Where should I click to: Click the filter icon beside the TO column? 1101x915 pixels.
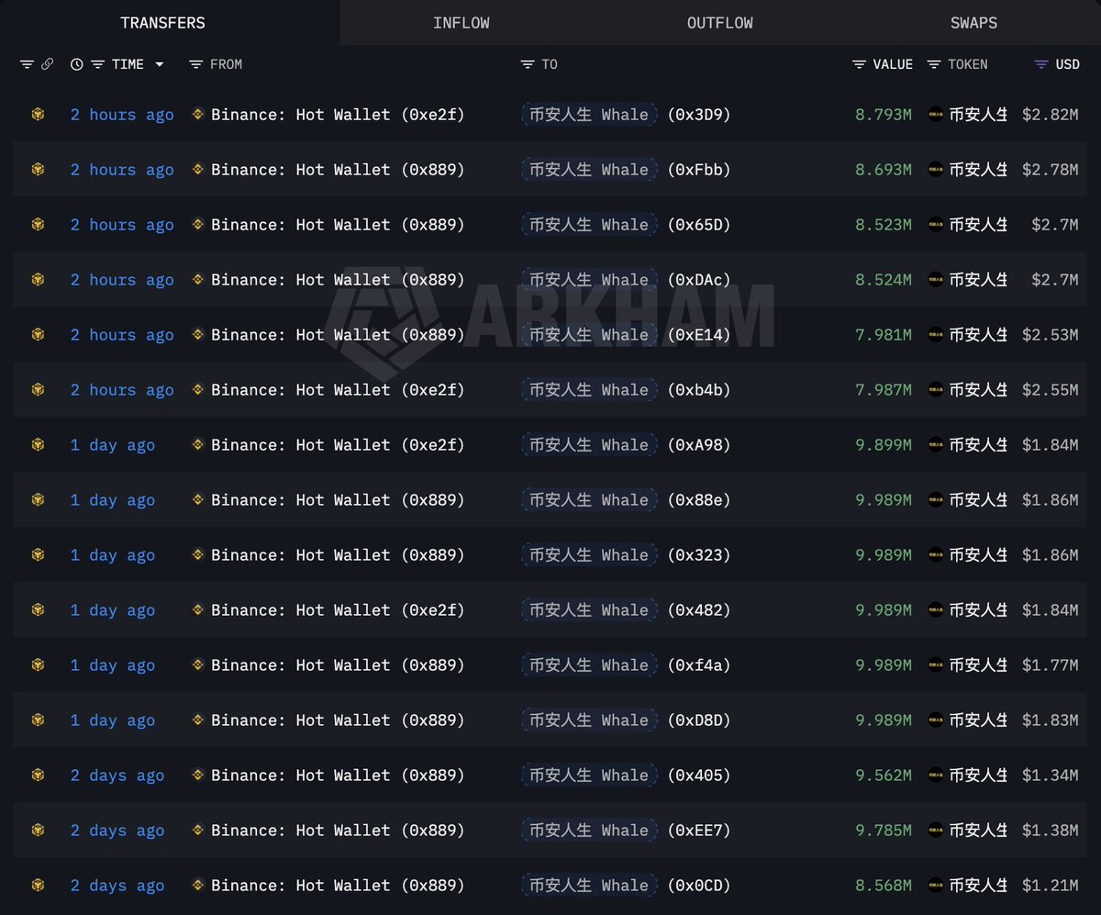(x=526, y=64)
